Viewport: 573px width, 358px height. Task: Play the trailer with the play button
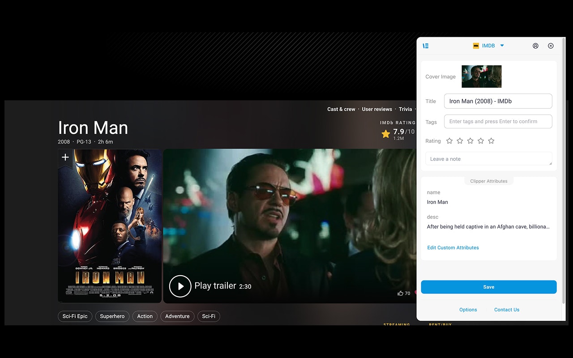[x=180, y=286]
